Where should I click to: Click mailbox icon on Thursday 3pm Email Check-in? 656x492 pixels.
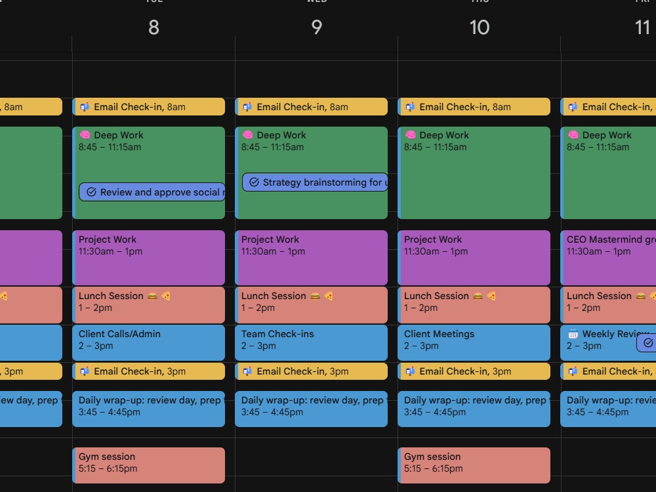pyautogui.click(x=411, y=371)
